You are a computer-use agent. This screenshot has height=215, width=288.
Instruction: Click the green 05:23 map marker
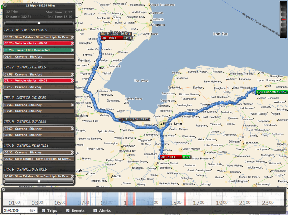pos(186,157)
